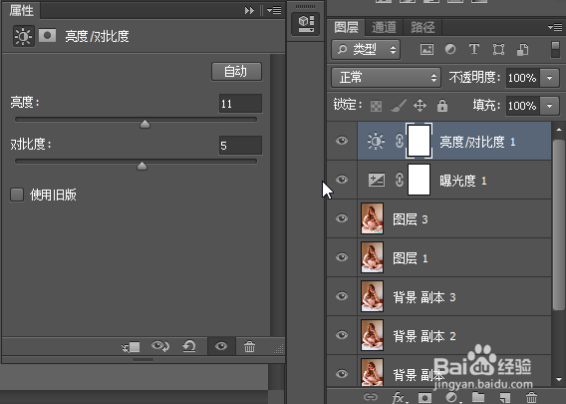Filter layers by pixel image icon
Viewport: 566px width, 404px height.
click(426, 49)
